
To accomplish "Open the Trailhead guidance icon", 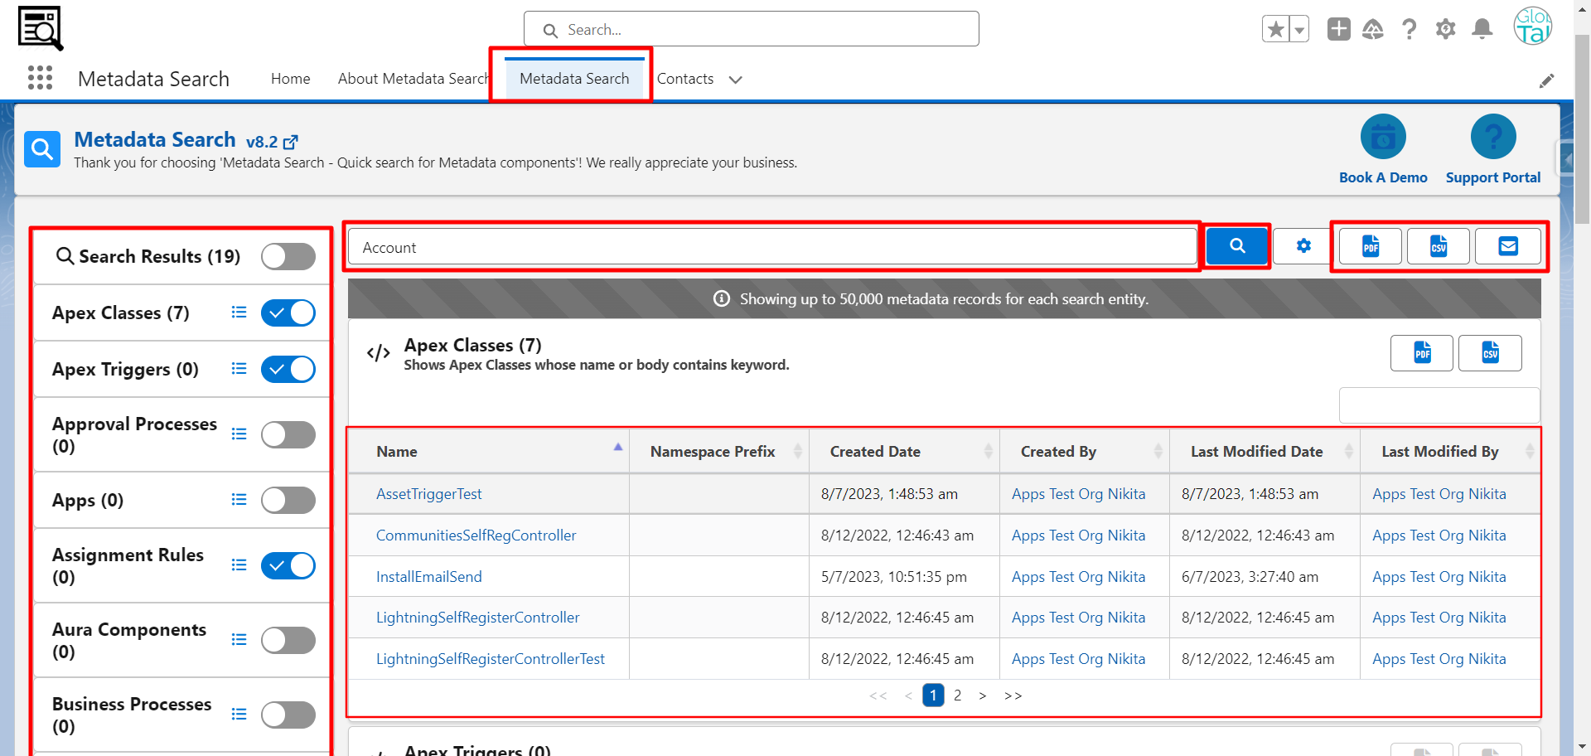I will pyautogui.click(x=1373, y=30).
